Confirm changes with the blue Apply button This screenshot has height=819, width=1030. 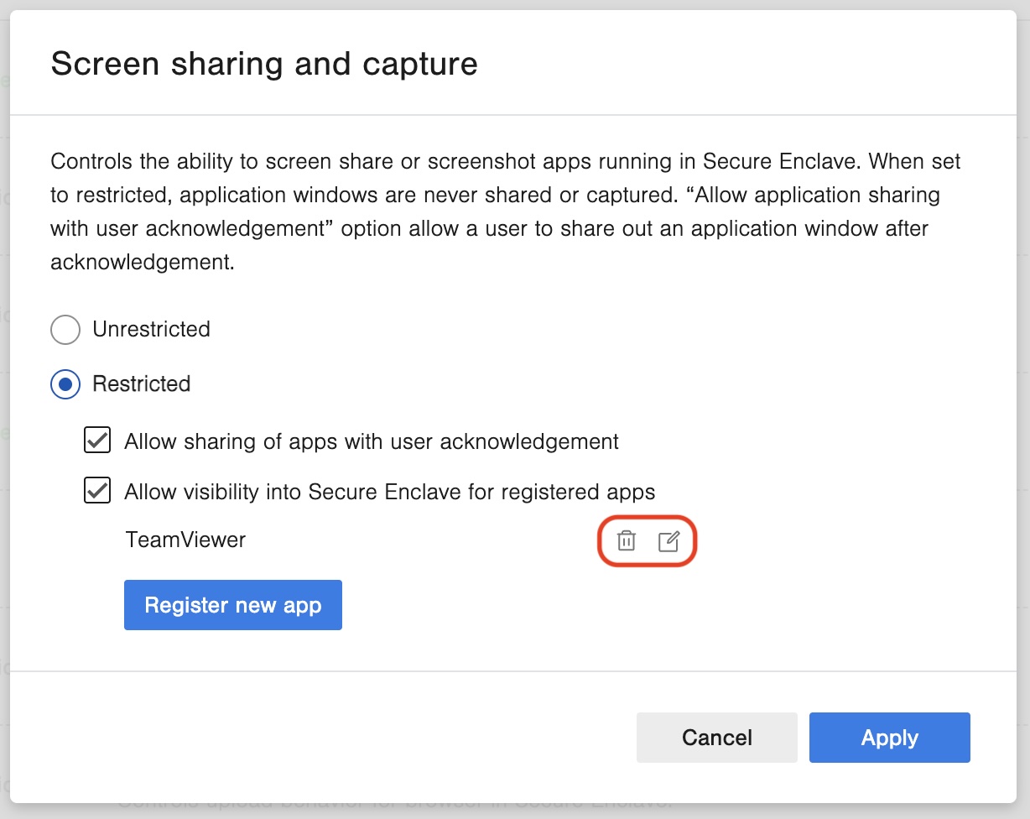[x=889, y=738]
